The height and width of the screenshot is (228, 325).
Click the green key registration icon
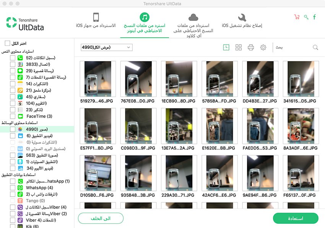click(306, 17)
